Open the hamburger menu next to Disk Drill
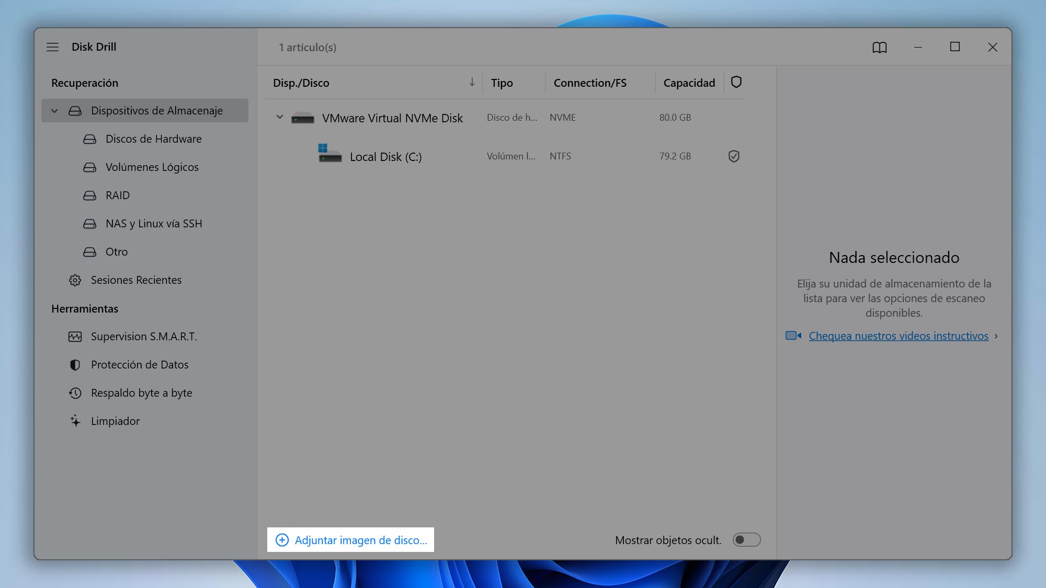The width and height of the screenshot is (1046, 588). point(52,47)
